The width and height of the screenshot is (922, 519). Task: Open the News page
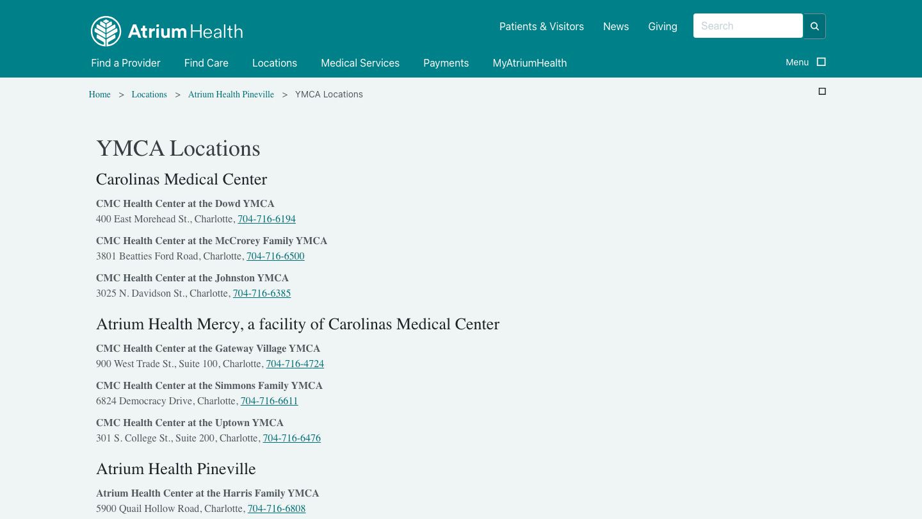pos(616,26)
